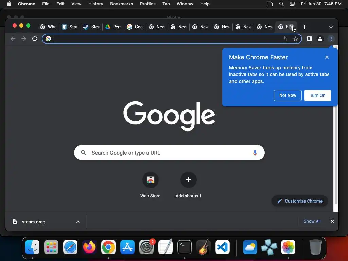The width and height of the screenshot is (348, 261).
Task: Open the Tab menu
Action: (x=166, y=4)
